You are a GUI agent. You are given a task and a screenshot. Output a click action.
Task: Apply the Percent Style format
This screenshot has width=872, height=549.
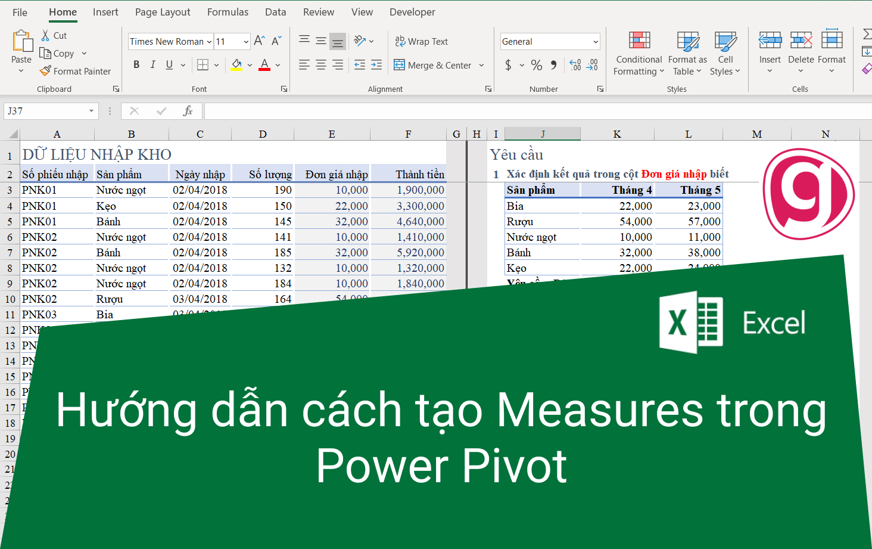click(x=537, y=65)
